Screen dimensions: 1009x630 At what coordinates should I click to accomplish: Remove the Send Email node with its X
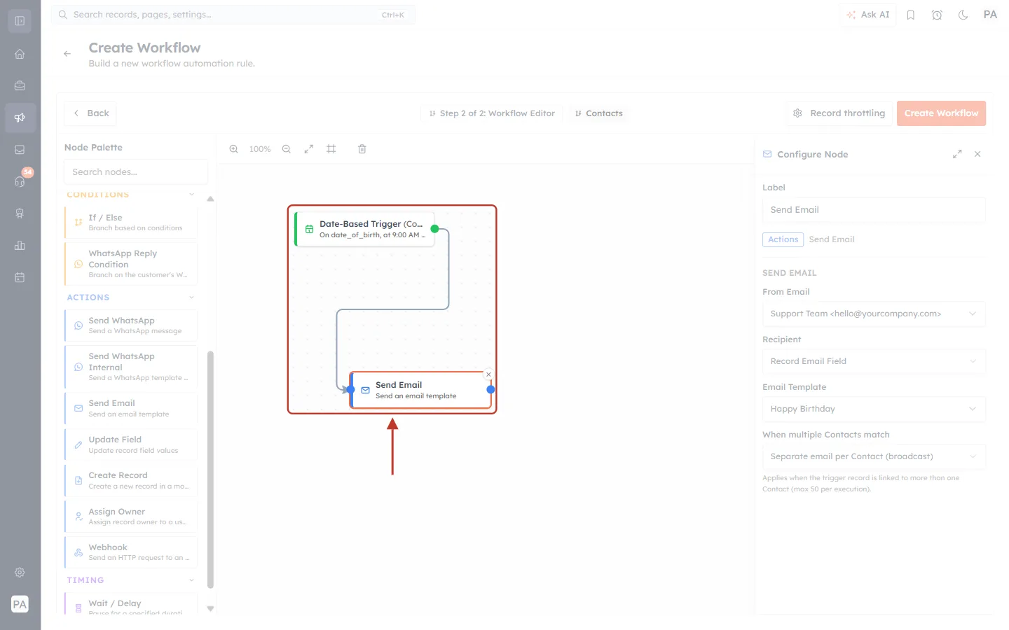coord(488,374)
